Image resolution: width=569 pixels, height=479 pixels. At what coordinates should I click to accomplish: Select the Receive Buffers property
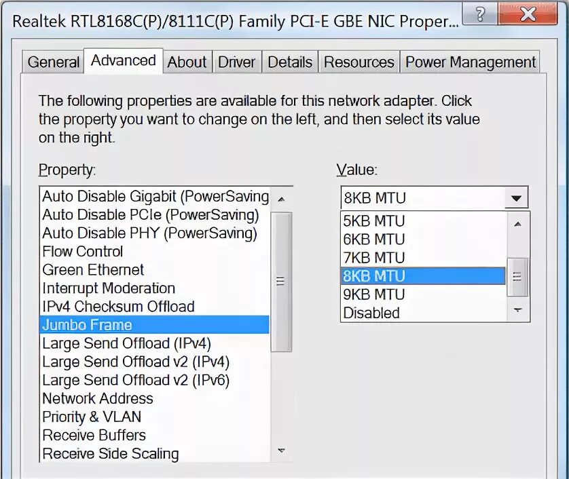coord(155,436)
